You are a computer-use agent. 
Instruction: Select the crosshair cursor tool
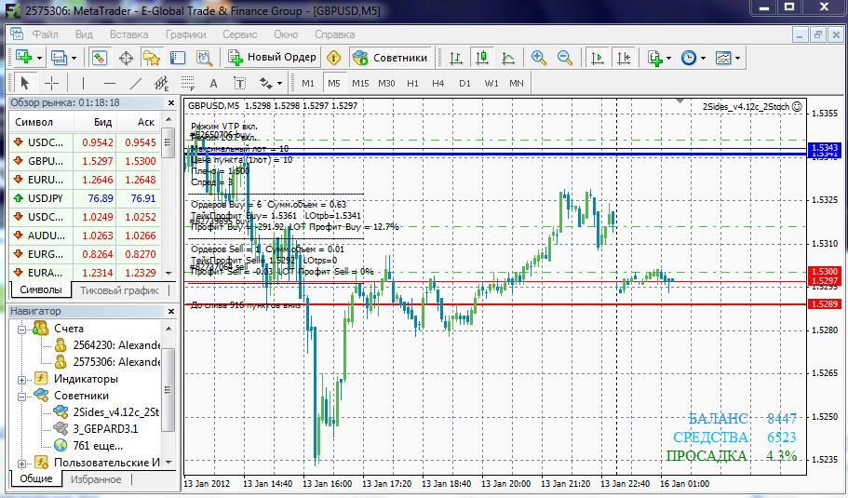(x=51, y=83)
